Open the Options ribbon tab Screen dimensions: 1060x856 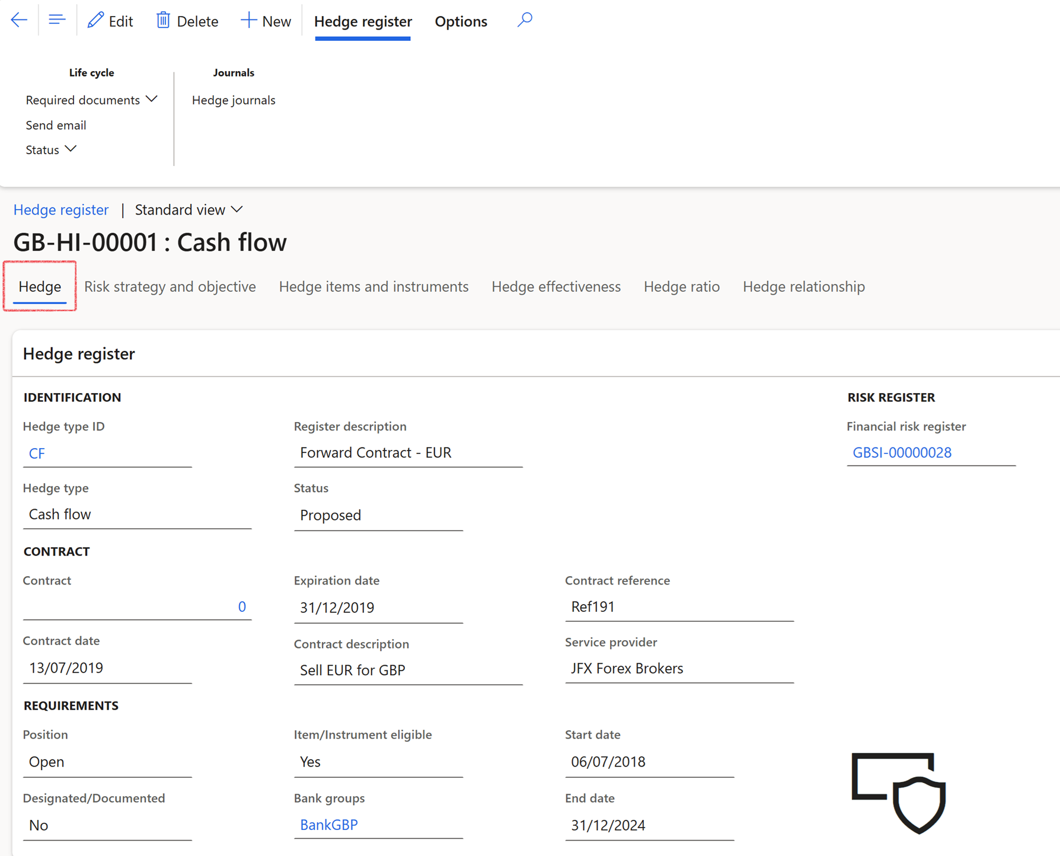coord(461,21)
